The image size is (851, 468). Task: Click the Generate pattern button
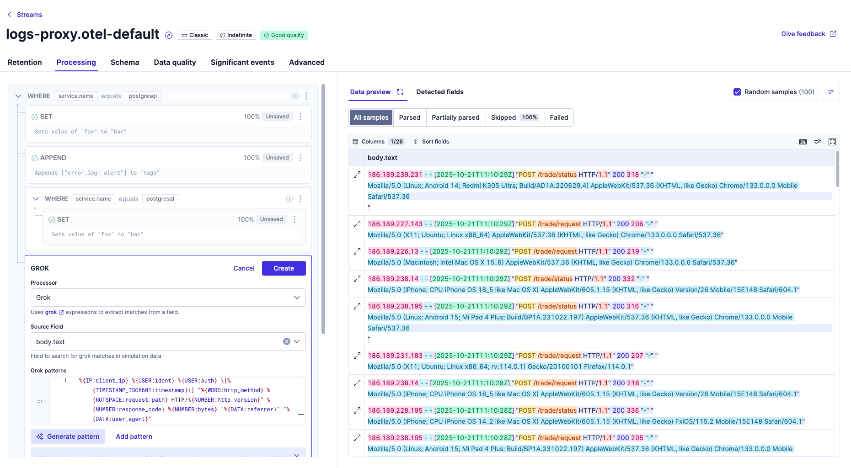(68, 436)
